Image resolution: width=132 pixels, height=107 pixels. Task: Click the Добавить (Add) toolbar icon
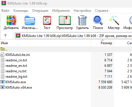pos(11,20)
